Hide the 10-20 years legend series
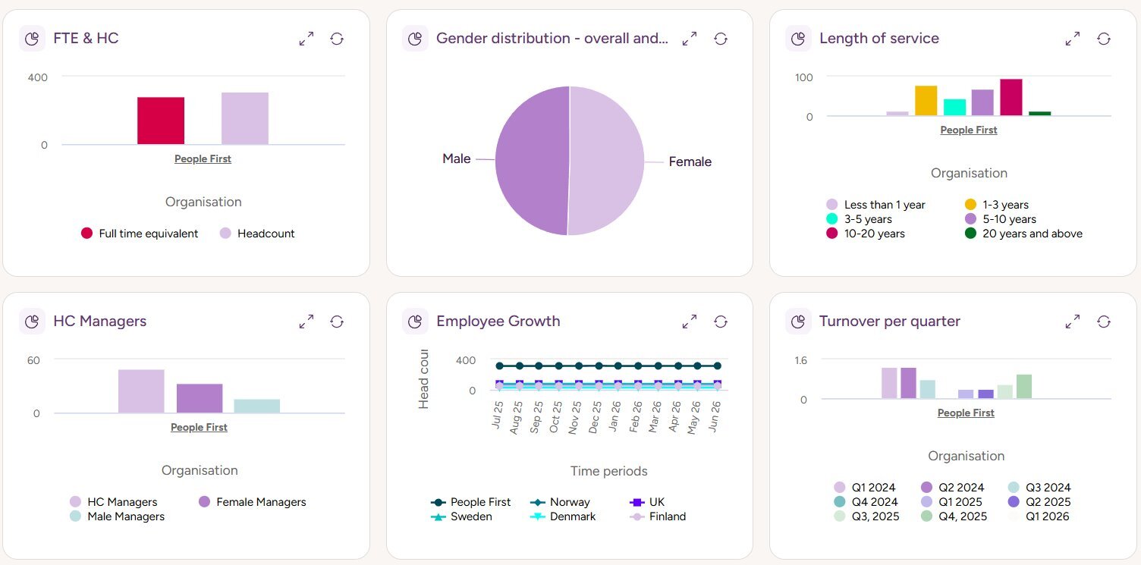1141x565 pixels. coord(866,234)
